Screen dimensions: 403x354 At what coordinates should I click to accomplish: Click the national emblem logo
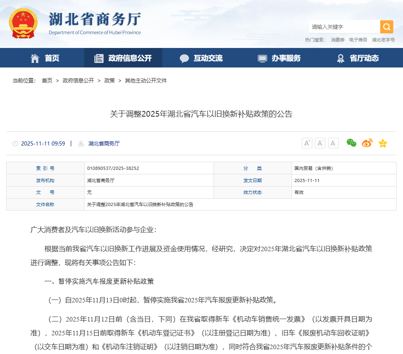coord(23,23)
